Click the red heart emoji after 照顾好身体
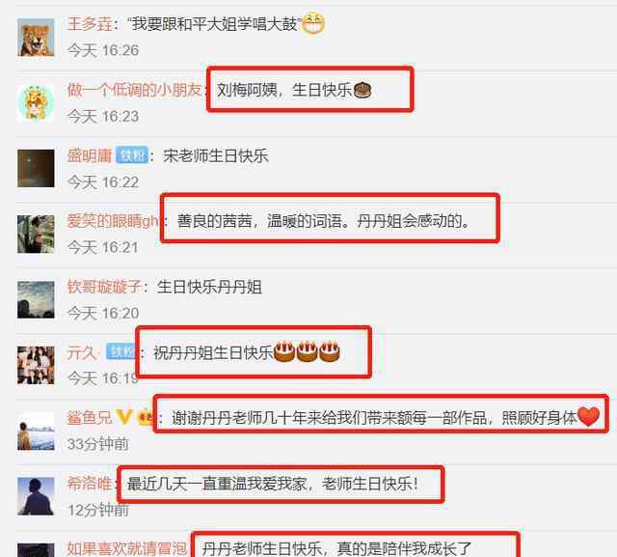The image size is (617, 557). coord(589,416)
